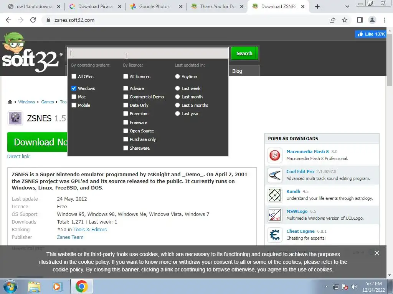Select the Last week radio option
This screenshot has width=393, height=294.
tap(177, 88)
